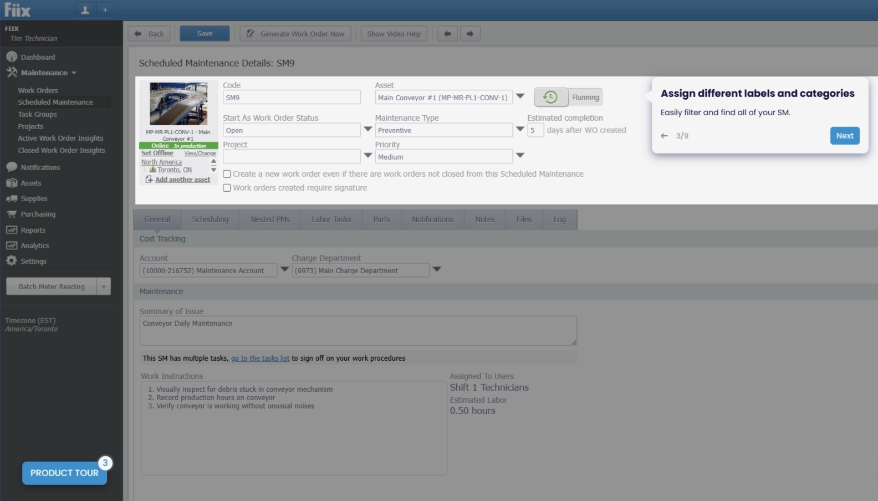Click the Running schedule clock icon
Viewport: 878px width, 501px height.
pos(550,97)
